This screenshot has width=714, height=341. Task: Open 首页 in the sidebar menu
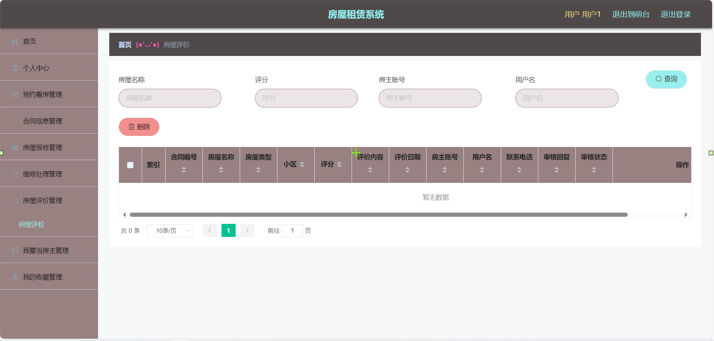(49, 41)
